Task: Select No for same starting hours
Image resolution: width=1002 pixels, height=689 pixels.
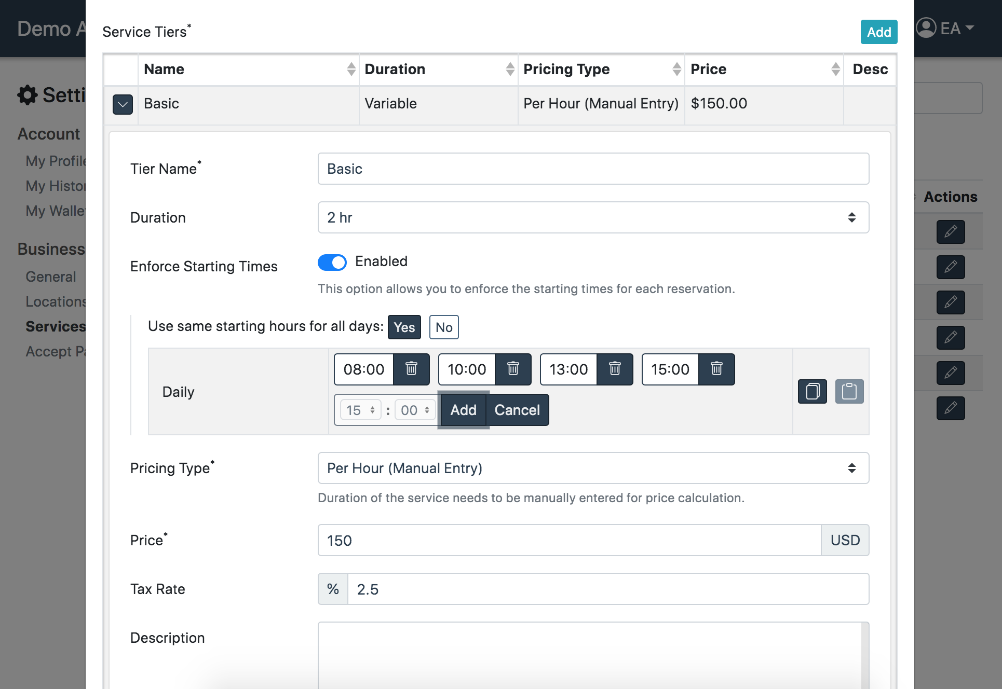Action: [x=444, y=327]
